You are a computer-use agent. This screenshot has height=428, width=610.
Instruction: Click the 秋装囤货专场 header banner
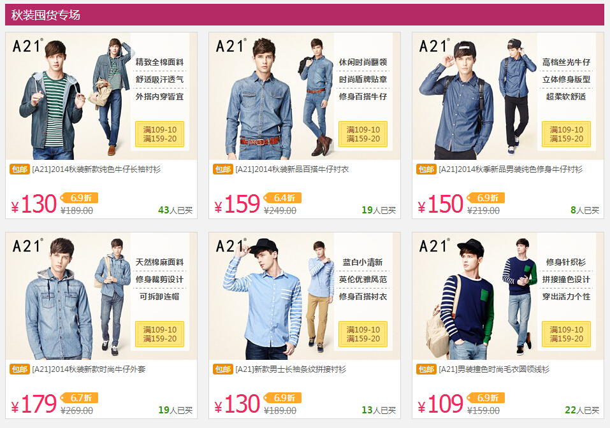coord(305,15)
